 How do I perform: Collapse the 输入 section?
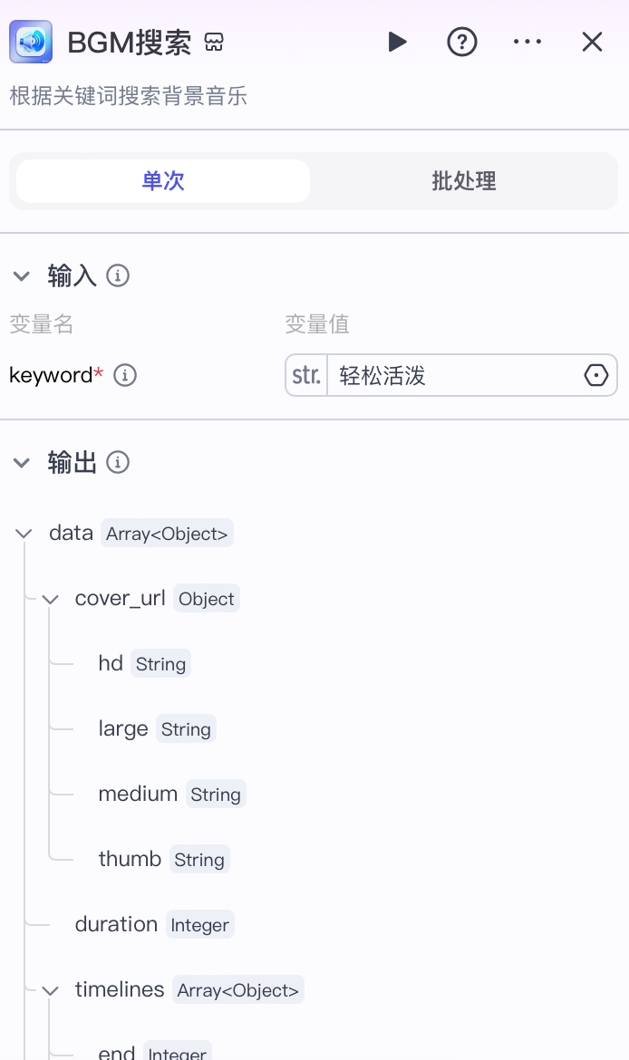point(22,276)
